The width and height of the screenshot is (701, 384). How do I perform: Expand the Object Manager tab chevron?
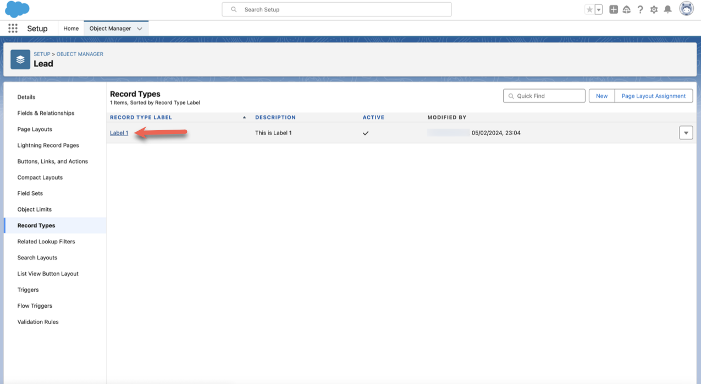point(140,29)
